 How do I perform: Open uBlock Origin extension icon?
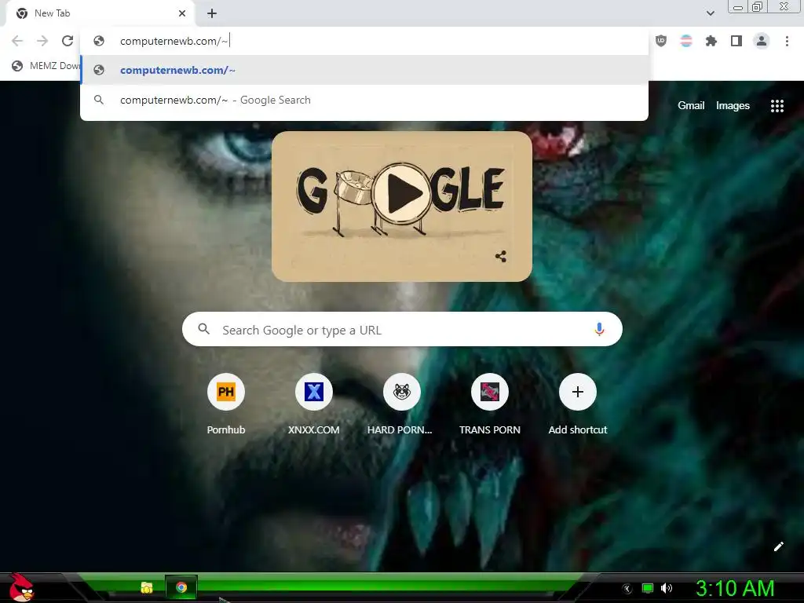[661, 41]
